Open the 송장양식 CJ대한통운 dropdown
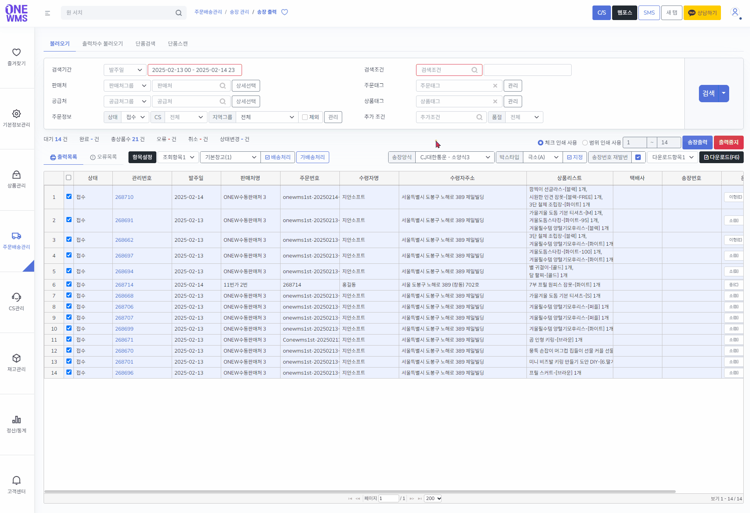 click(455, 157)
